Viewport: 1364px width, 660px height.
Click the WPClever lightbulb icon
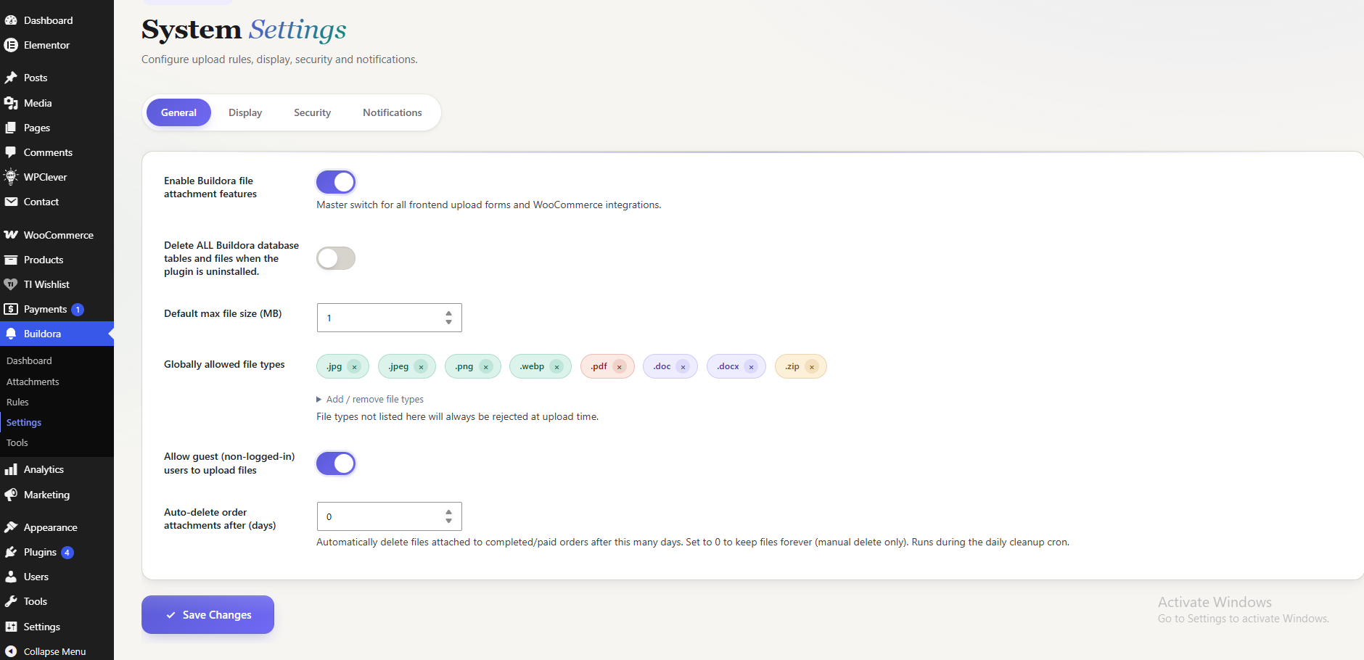11,177
